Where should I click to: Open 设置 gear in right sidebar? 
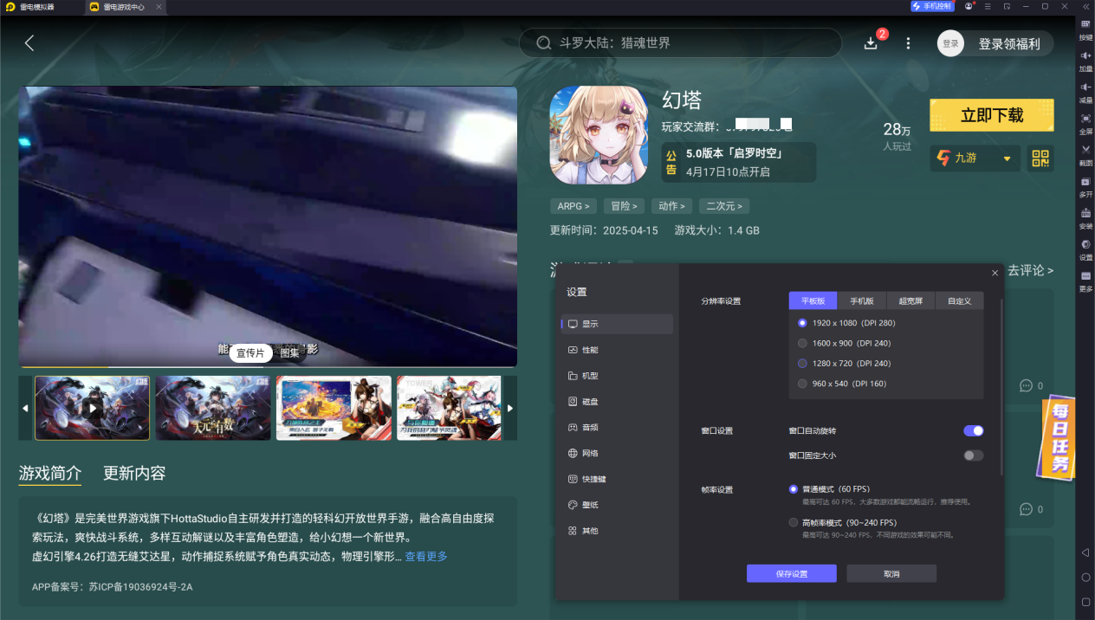click(1085, 249)
